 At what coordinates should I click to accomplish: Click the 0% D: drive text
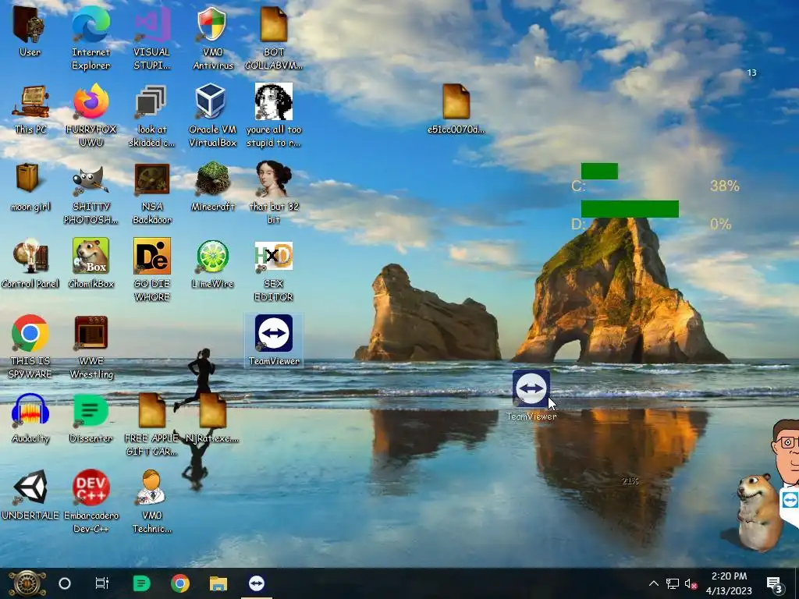(720, 224)
